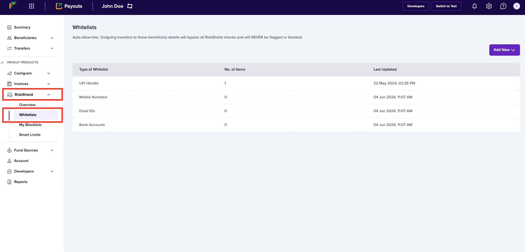Click the Beneficiaries label in sidebar
Viewport: 525px width, 252px height.
25,38
